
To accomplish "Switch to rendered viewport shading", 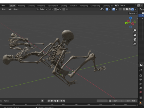I will [x=132, y=9].
